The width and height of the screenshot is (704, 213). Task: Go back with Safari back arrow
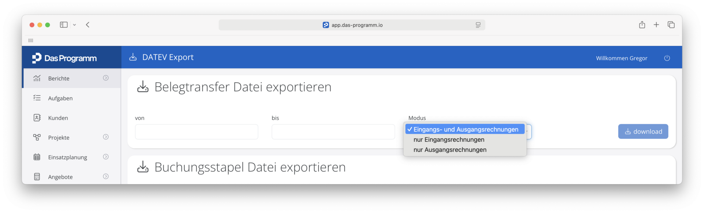click(x=88, y=25)
